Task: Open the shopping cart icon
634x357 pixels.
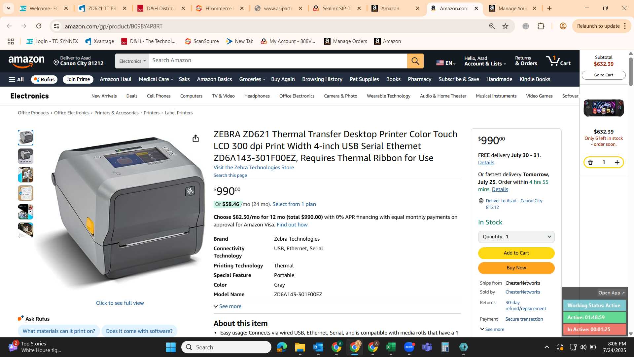Action: [x=558, y=61]
